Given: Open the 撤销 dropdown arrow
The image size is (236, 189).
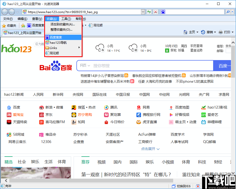Looking at the screenshot, I should (x=215, y=32).
